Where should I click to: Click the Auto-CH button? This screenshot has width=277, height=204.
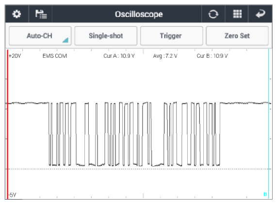(x=40, y=36)
